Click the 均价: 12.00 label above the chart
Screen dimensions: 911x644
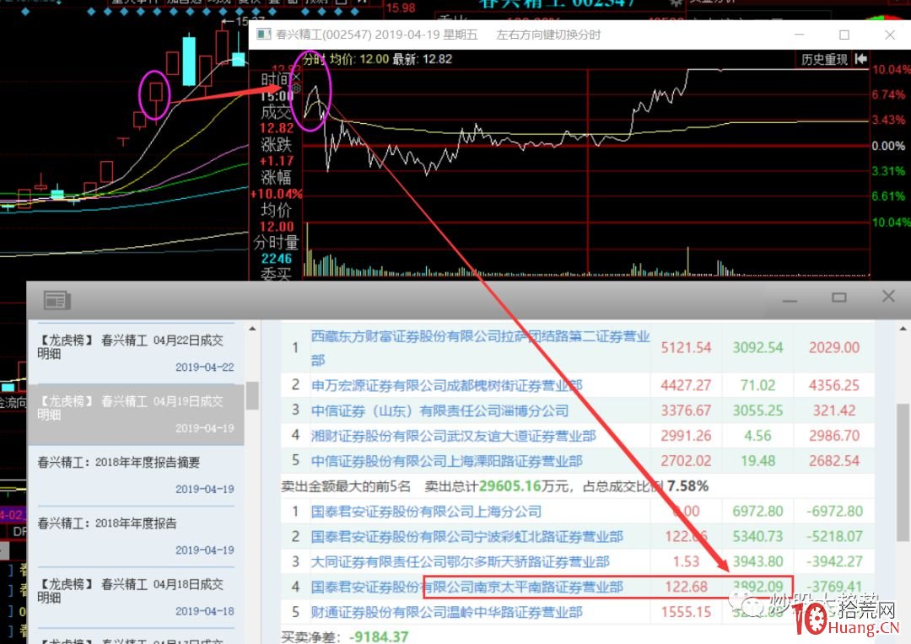click(359, 59)
